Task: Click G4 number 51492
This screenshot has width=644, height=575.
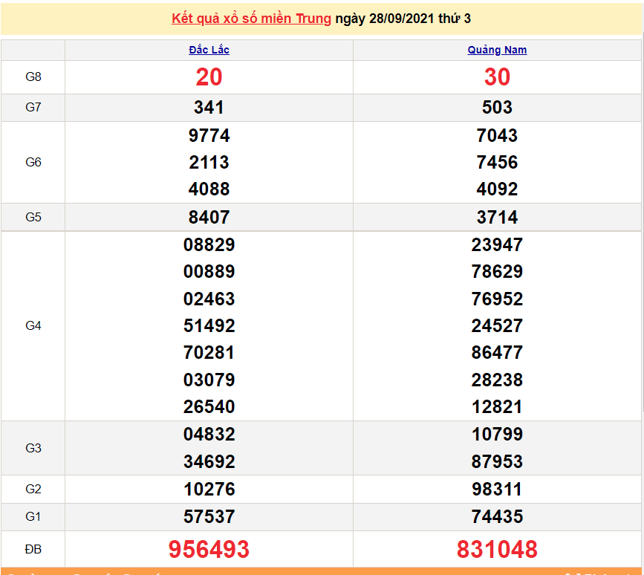Action: [209, 326]
